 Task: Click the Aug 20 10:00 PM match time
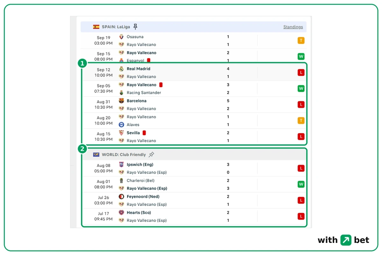tap(103, 120)
